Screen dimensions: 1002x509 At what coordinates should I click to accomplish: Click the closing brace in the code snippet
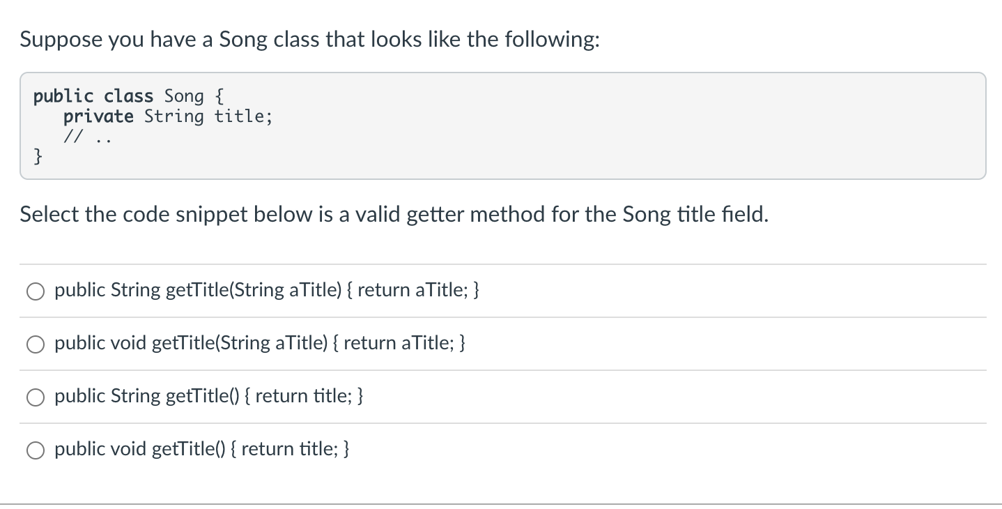tap(37, 156)
